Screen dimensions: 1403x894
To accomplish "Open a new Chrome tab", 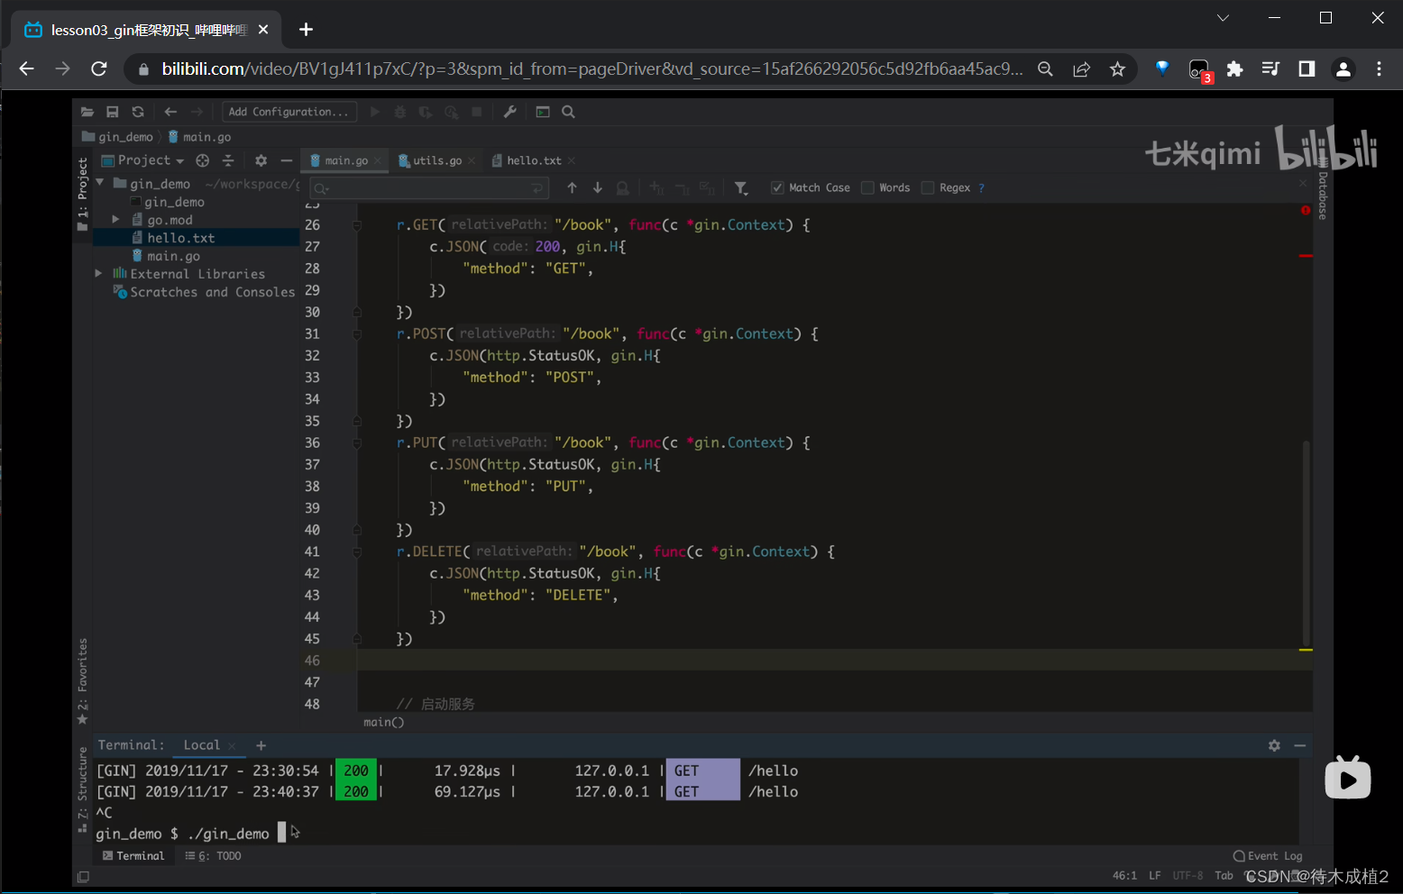I will (306, 30).
